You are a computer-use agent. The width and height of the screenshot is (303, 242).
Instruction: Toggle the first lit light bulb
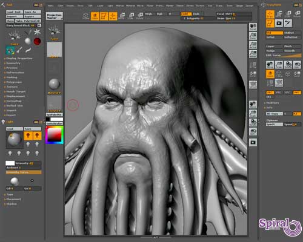click(x=28, y=136)
